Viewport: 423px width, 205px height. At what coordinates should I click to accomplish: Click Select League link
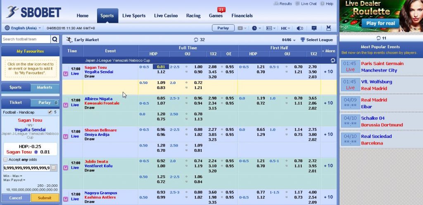coord(319,40)
